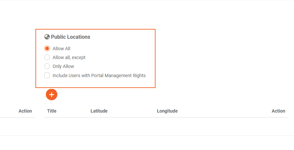Click the empty table row under Latitude
The width and height of the screenshot is (294, 150).
coord(99,126)
